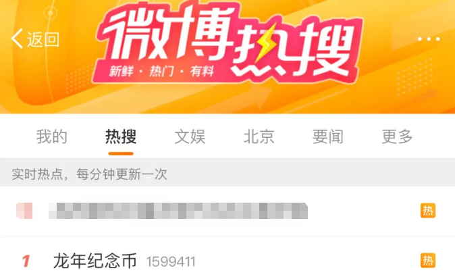Click the 返回 back text
The image size is (455, 277).
43,39
